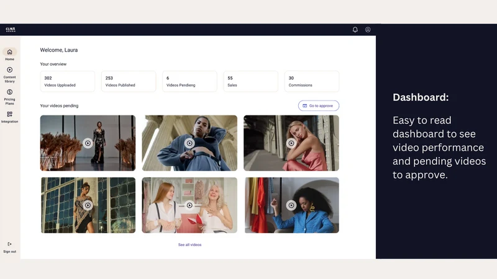Click the Sign out icon

[x=9, y=244]
